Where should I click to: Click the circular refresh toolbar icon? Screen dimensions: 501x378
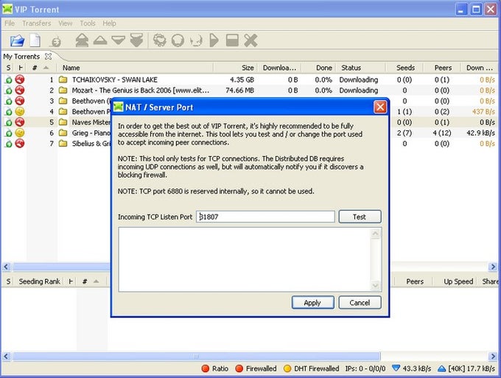point(178,41)
